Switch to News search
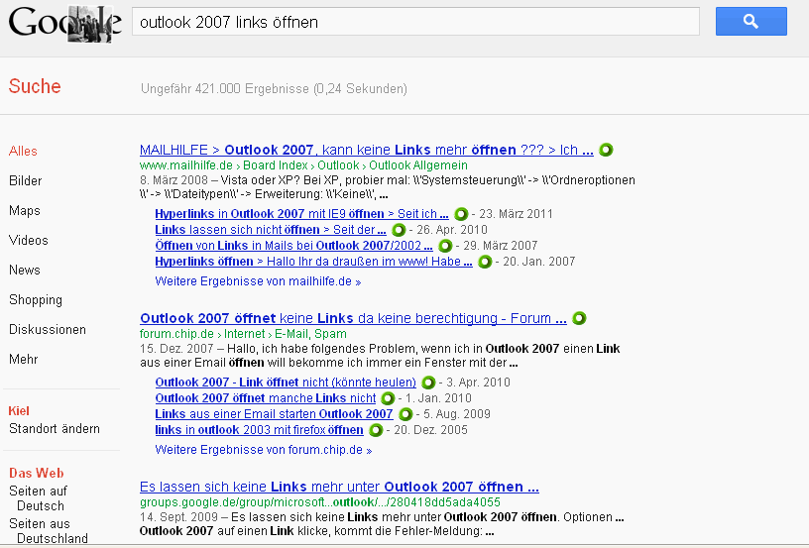This screenshot has height=548, width=809. point(24,271)
